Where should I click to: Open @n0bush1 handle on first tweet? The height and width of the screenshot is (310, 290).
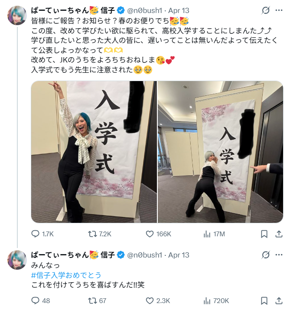[144, 10]
